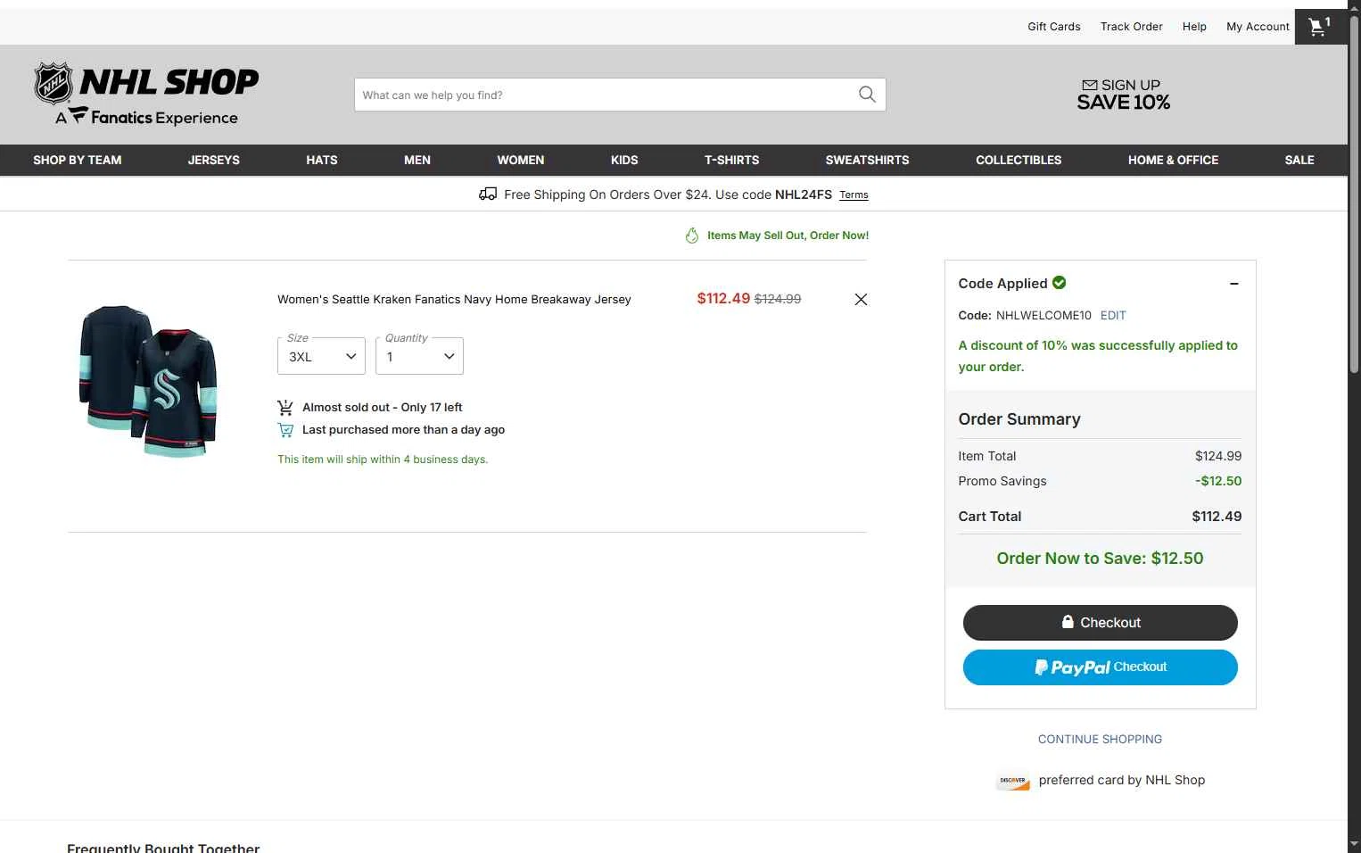The image size is (1361, 853).
Task: Open the Sweatshirts menu
Action: (x=868, y=160)
